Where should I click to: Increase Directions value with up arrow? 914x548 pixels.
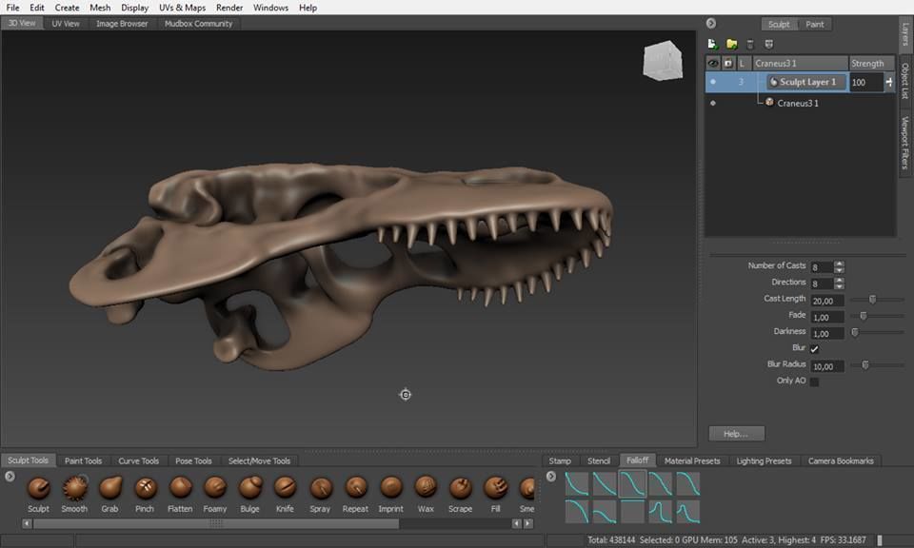click(x=840, y=280)
